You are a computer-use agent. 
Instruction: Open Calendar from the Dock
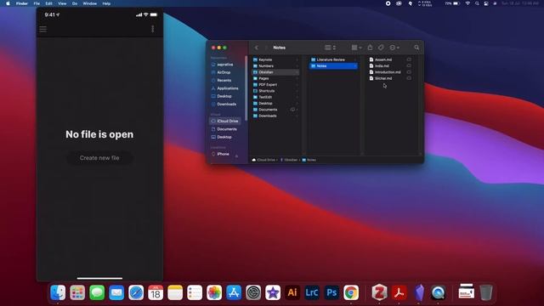tap(156, 292)
